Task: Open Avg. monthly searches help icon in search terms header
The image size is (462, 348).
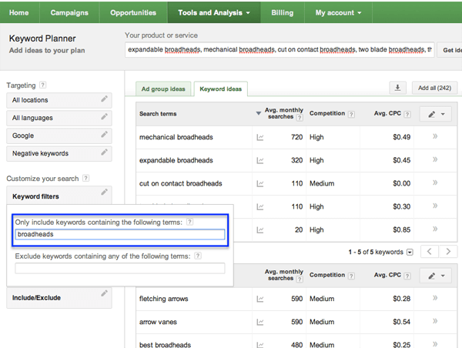Action: (x=300, y=118)
